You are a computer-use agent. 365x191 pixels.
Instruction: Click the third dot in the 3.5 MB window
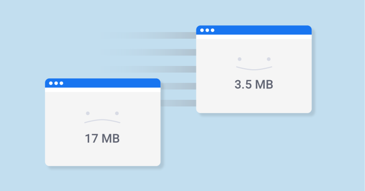(213, 30)
